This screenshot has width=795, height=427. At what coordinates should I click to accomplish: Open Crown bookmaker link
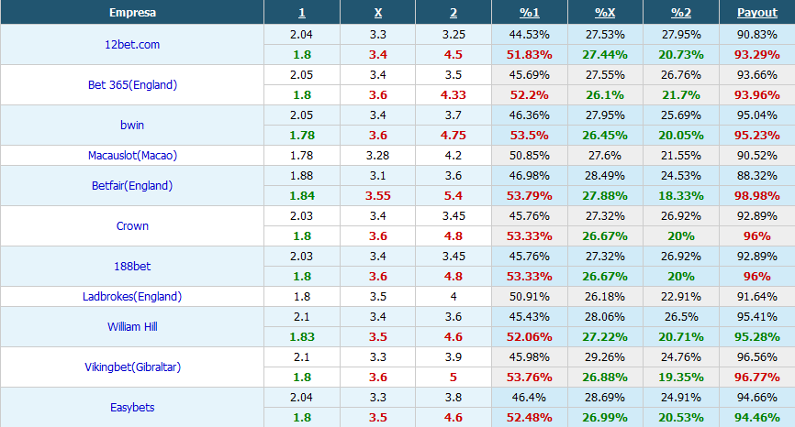(132, 226)
